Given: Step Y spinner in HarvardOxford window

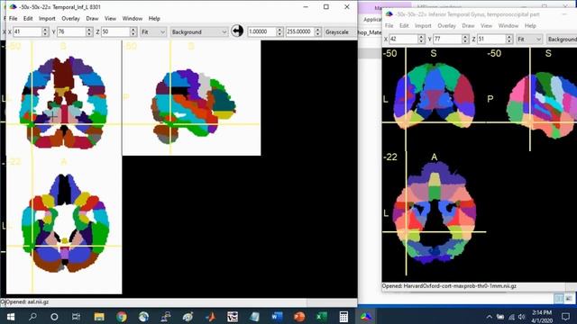Looking at the screenshot, I should click(465, 39).
